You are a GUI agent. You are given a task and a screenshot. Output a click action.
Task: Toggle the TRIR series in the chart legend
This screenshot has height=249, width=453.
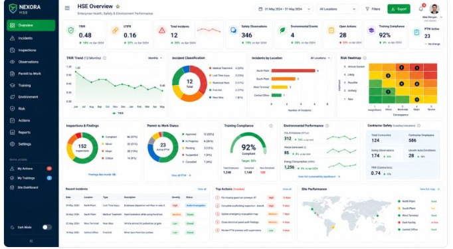[118, 114]
